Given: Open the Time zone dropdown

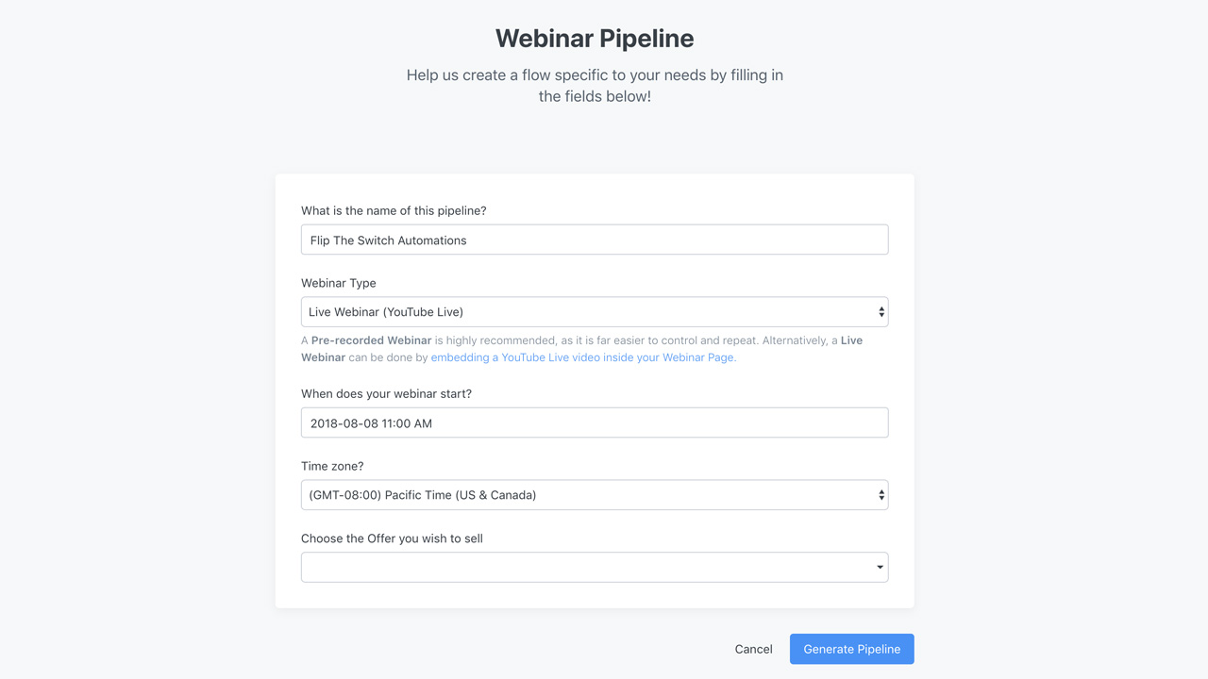Looking at the screenshot, I should (x=595, y=495).
